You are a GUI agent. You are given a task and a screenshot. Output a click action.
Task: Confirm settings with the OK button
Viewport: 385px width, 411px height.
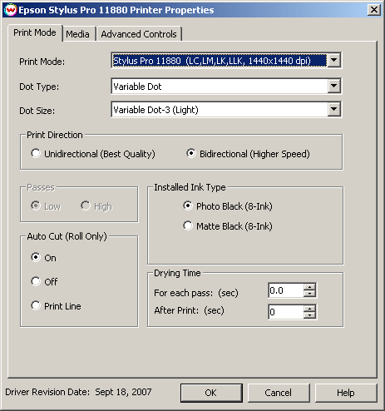tap(211, 393)
